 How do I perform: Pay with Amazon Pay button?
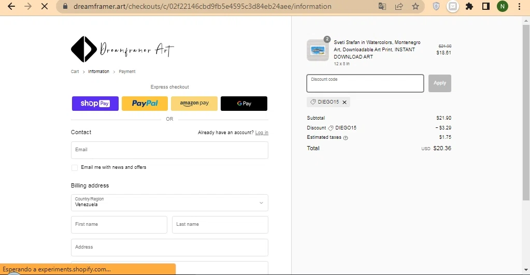pos(194,104)
